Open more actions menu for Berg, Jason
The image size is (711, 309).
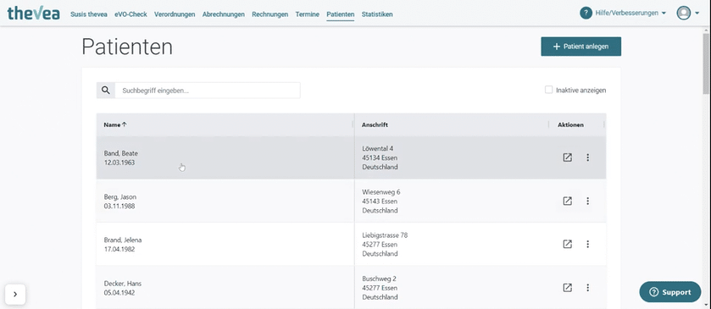click(587, 201)
